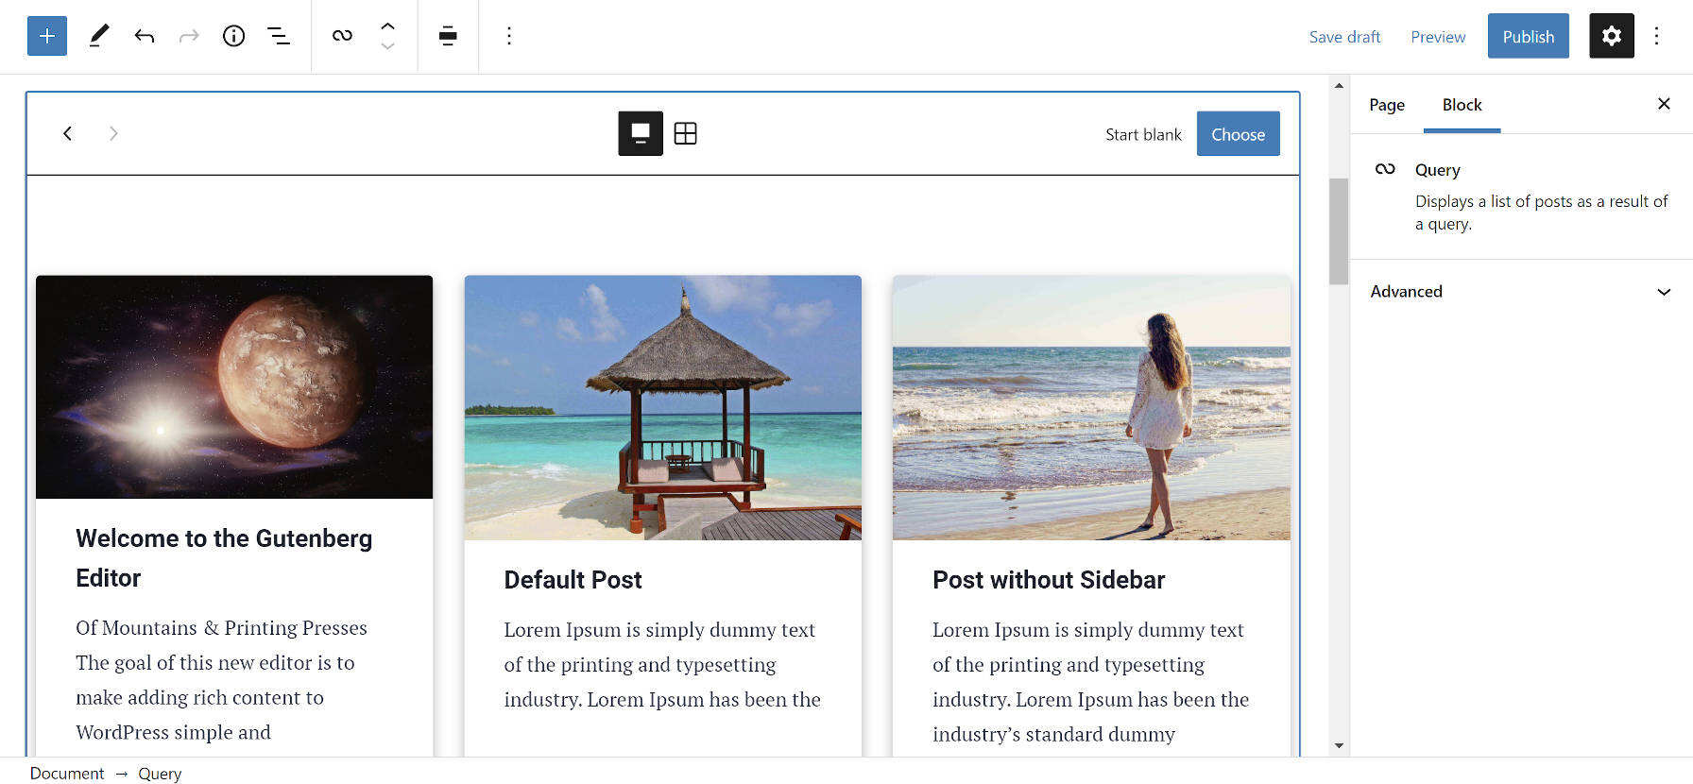
Task: Undo the last change
Action: pyautogui.click(x=144, y=36)
